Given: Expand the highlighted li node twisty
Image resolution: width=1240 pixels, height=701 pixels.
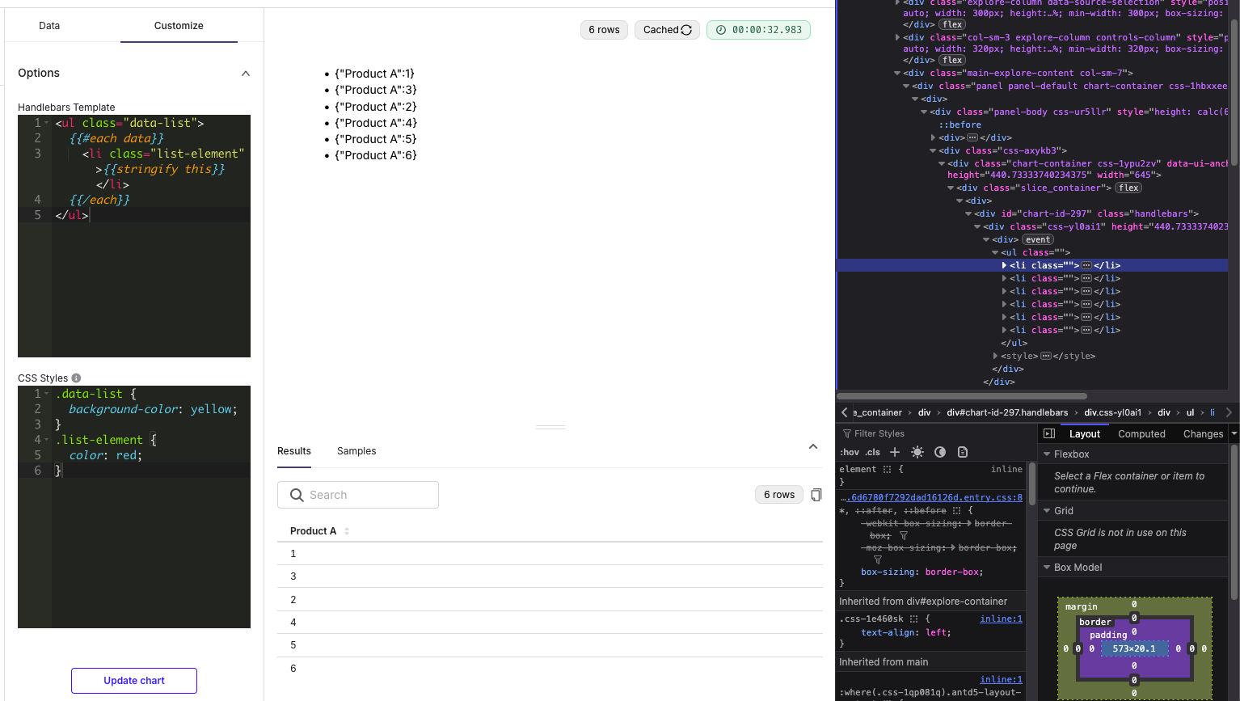Looking at the screenshot, I should click(x=1004, y=265).
